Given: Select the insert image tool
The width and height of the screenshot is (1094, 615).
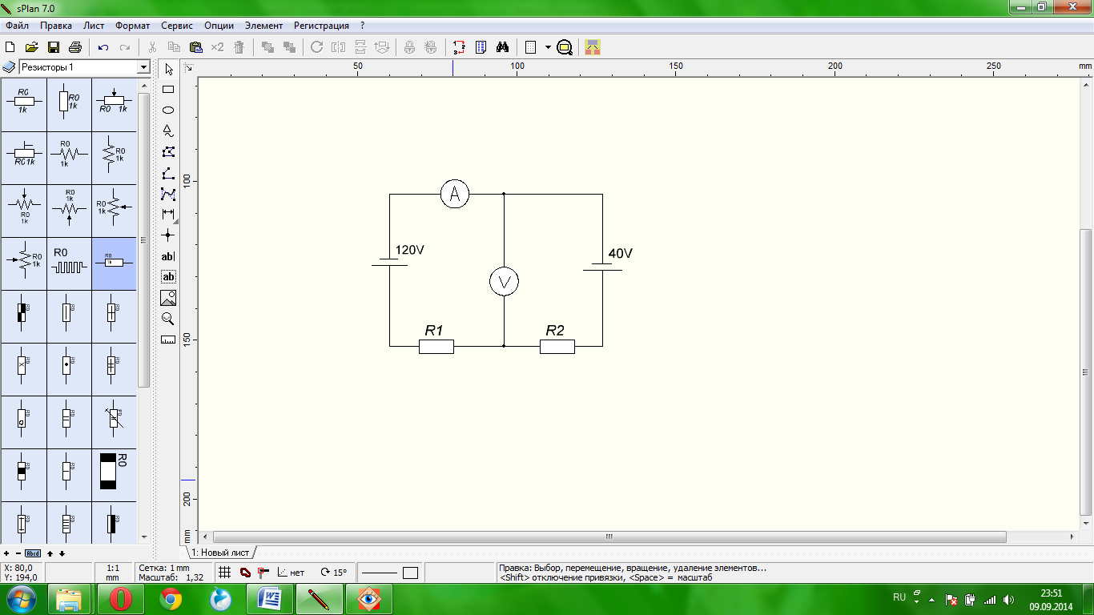Looking at the screenshot, I should click(168, 298).
